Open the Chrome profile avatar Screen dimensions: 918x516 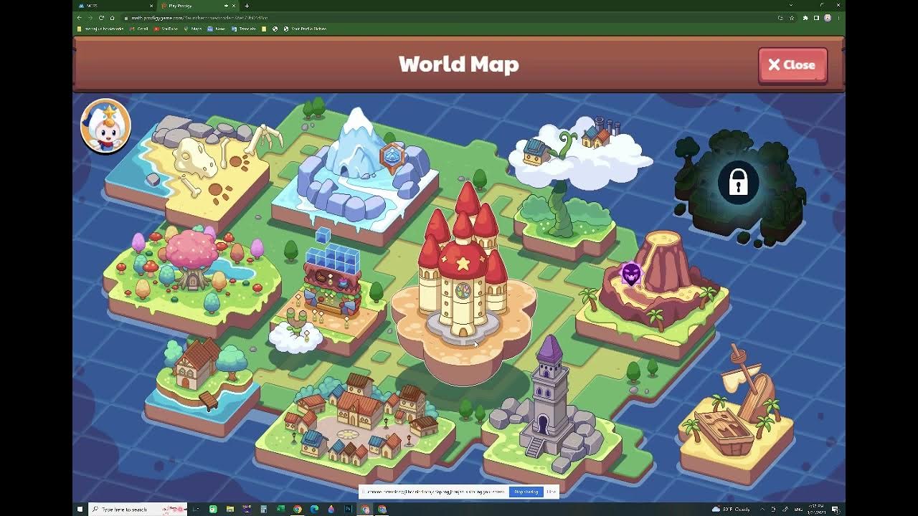pos(827,17)
